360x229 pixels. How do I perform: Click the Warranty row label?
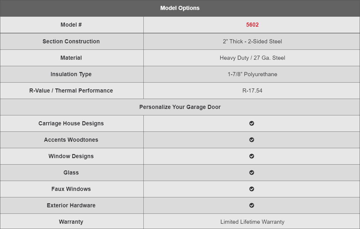tap(71, 222)
